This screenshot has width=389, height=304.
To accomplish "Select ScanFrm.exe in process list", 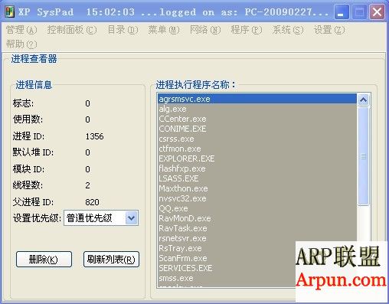I will (227, 258).
